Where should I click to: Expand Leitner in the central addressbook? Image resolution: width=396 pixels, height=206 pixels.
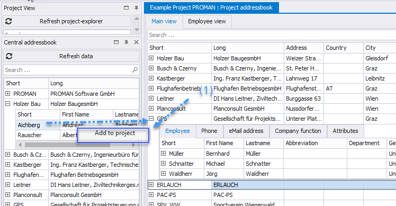click(x=8, y=185)
